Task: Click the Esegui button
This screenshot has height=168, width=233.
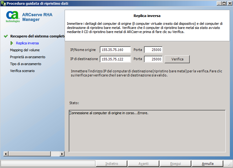Action: (176, 164)
